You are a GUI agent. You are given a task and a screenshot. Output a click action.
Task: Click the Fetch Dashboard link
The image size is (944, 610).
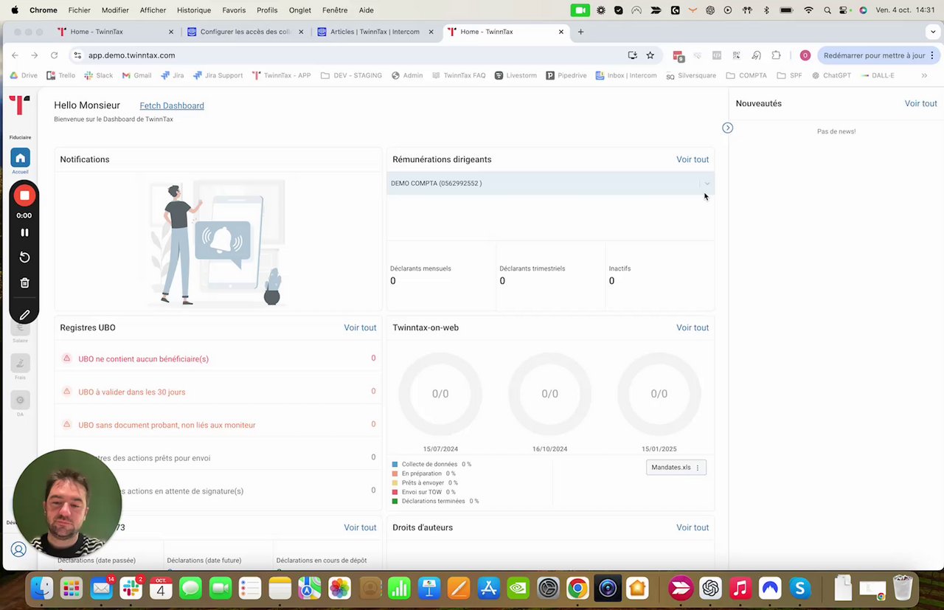172,105
